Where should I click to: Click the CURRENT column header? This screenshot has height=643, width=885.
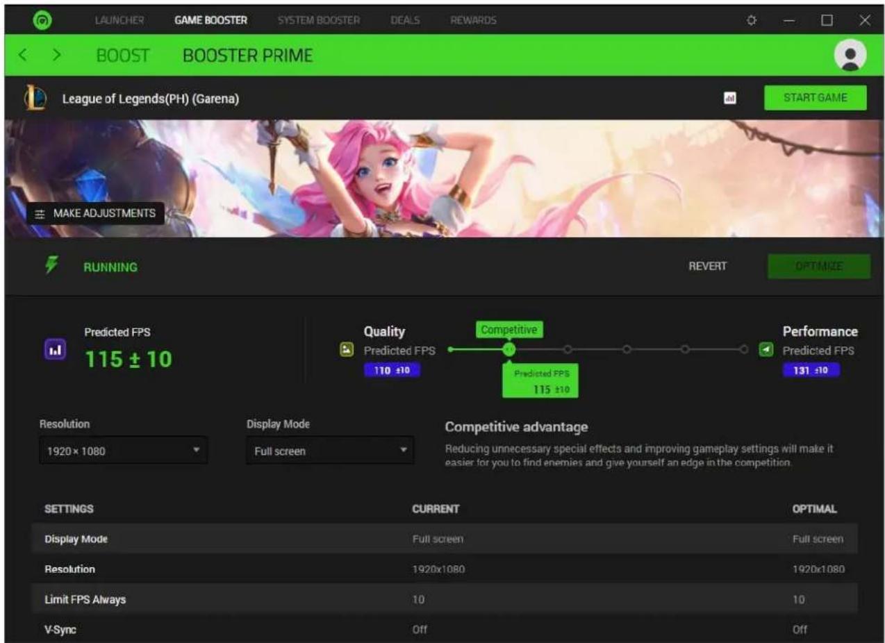coord(436,509)
